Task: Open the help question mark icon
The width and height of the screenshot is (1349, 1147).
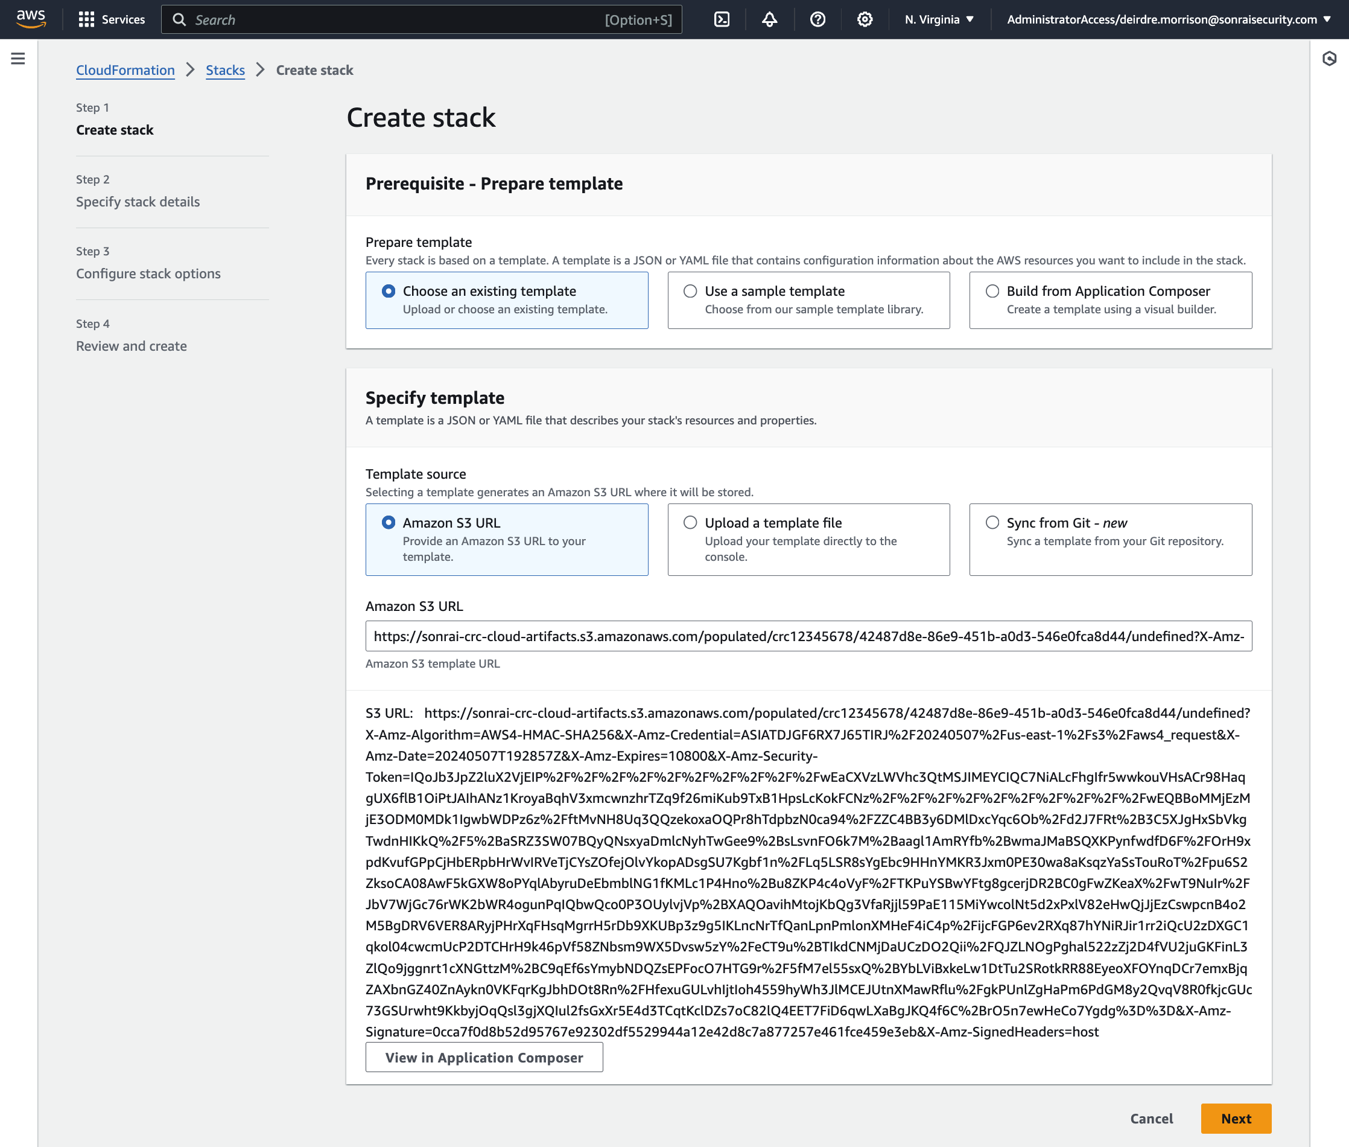Action: 817,19
